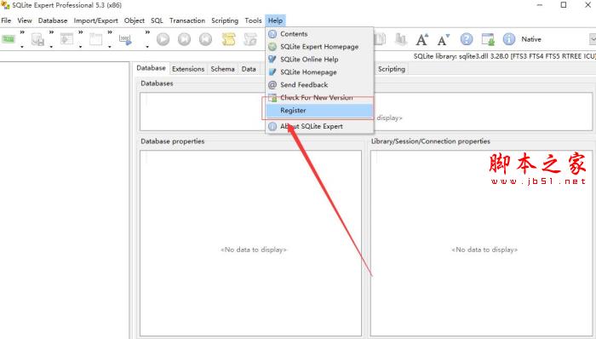Click the blue question mark help icon
Image resolution: width=596 pixels, height=339 pixels.
tap(467, 39)
